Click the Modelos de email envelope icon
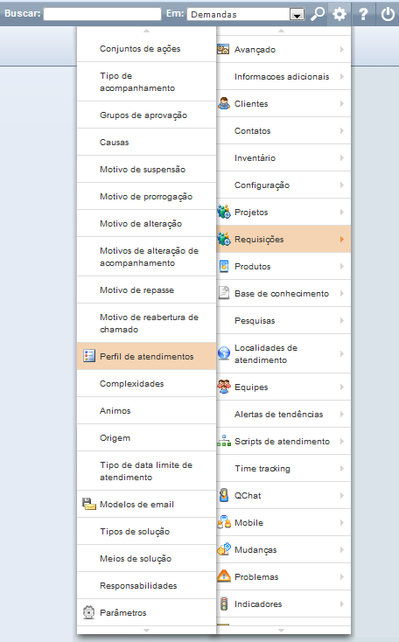Screen dimensions: 399x642 [89, 504]
